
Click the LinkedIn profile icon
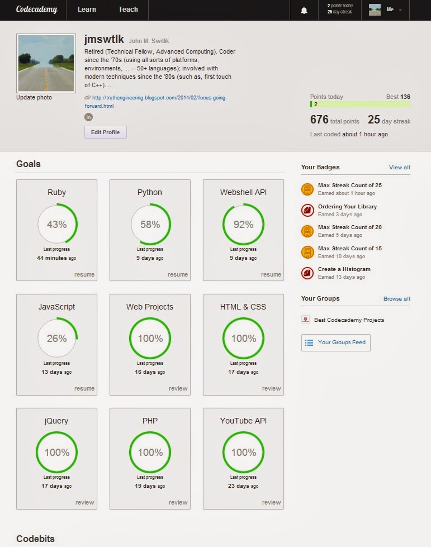pyautogui.click(x=89, y=117)
